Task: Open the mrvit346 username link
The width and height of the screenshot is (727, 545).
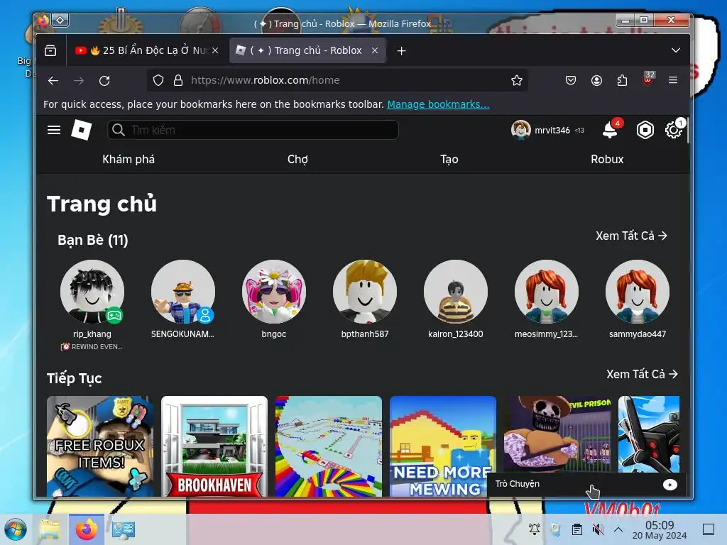Action: coord(552,131)
